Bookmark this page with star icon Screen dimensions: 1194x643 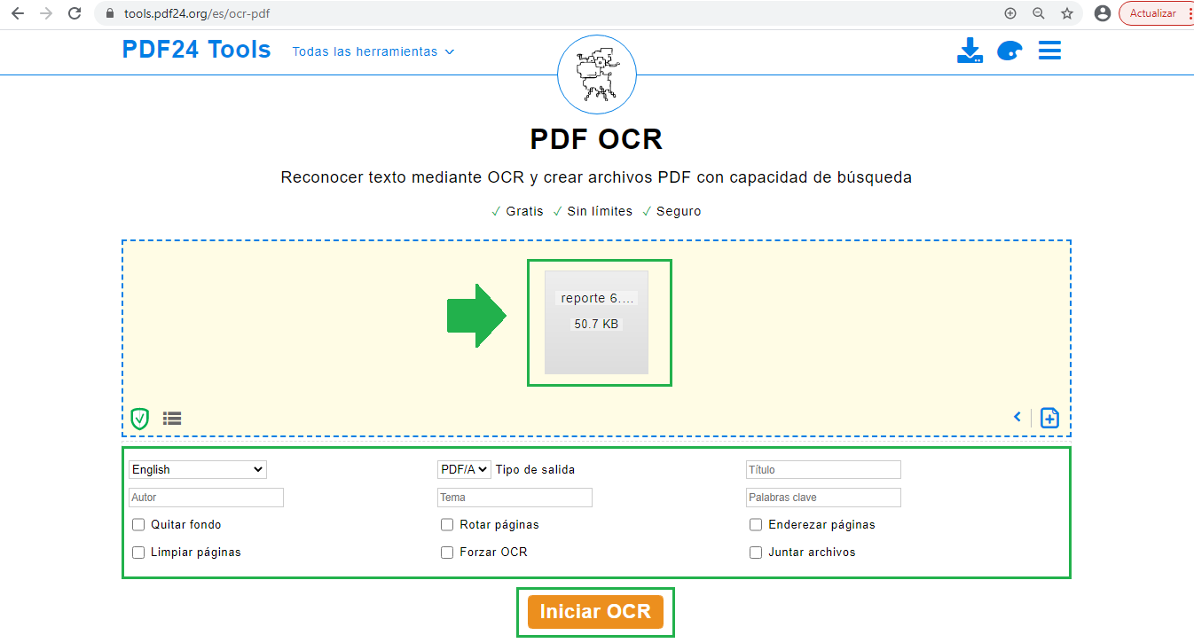pos(1067,13)
